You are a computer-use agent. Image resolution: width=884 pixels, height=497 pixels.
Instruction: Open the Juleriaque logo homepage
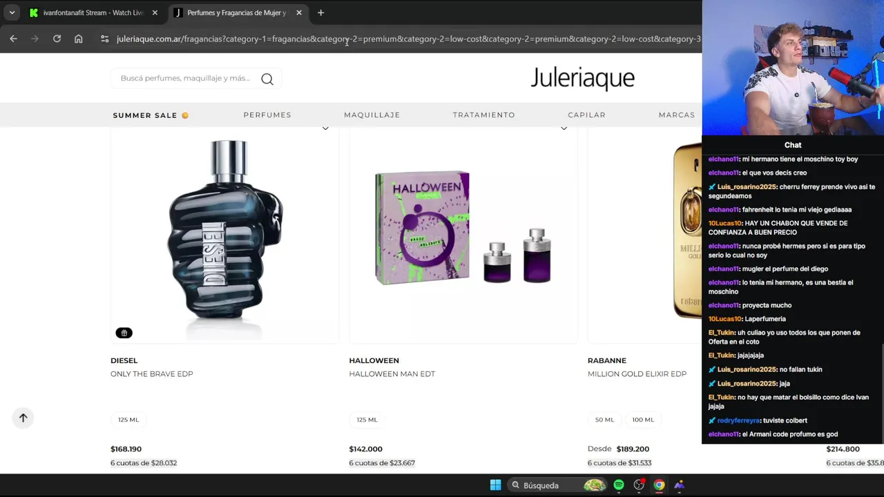pos(582,78)
